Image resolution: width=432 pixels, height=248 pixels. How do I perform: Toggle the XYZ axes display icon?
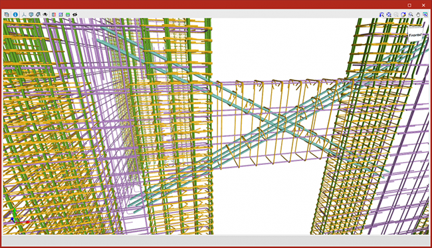coord(24,15)
